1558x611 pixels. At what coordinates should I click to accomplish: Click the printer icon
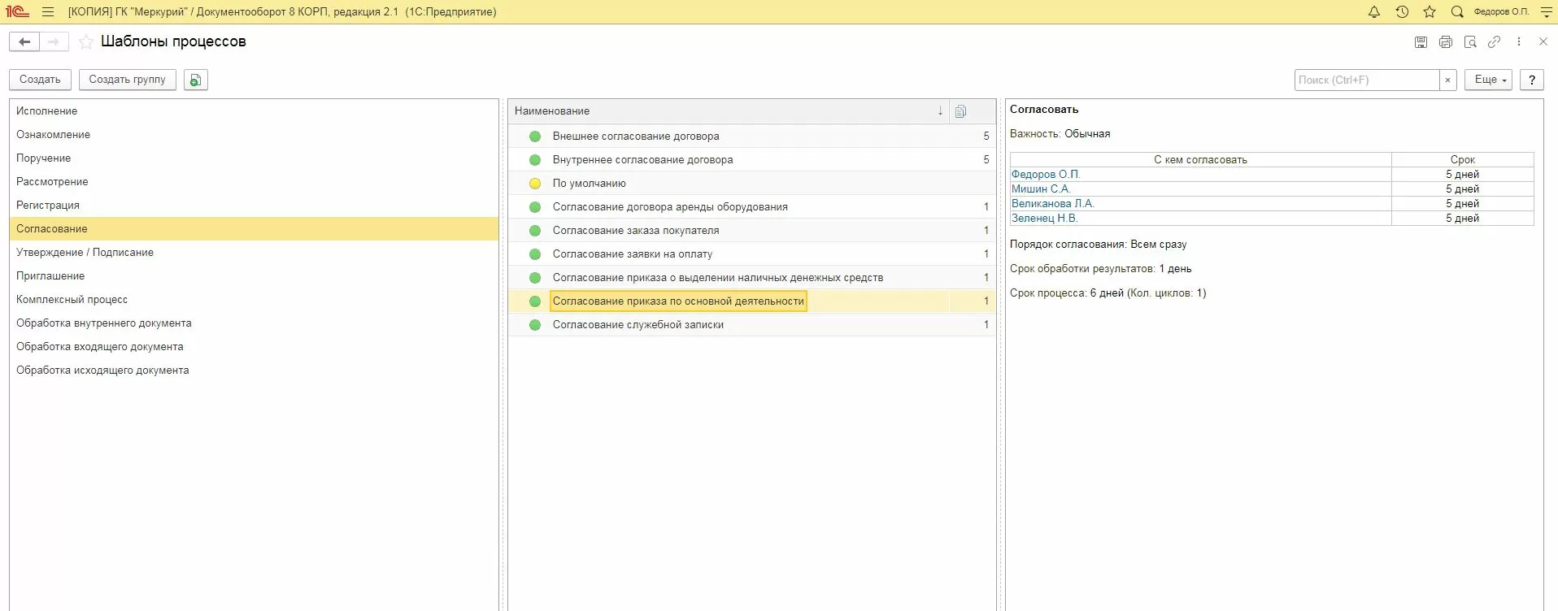point(1445,42)
